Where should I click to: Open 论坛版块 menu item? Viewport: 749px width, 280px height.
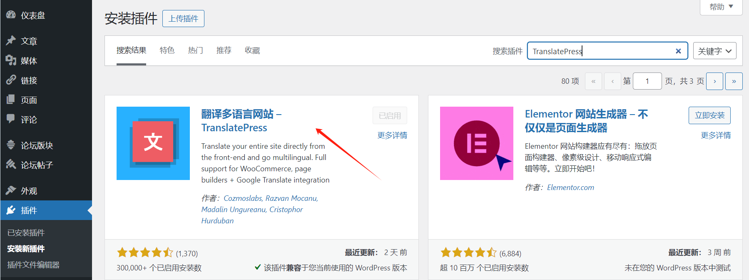click(x=46, y=145)
